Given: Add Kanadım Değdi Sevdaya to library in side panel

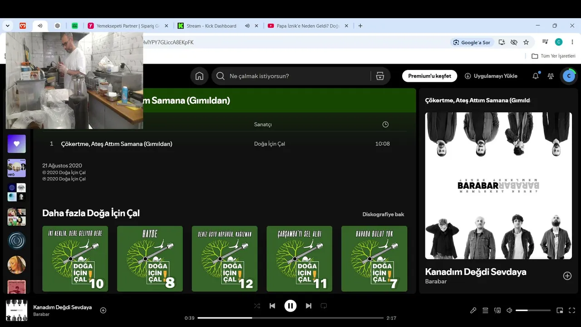Looking at the screenshot, I should pyautogui.click(x=567, y=276).
